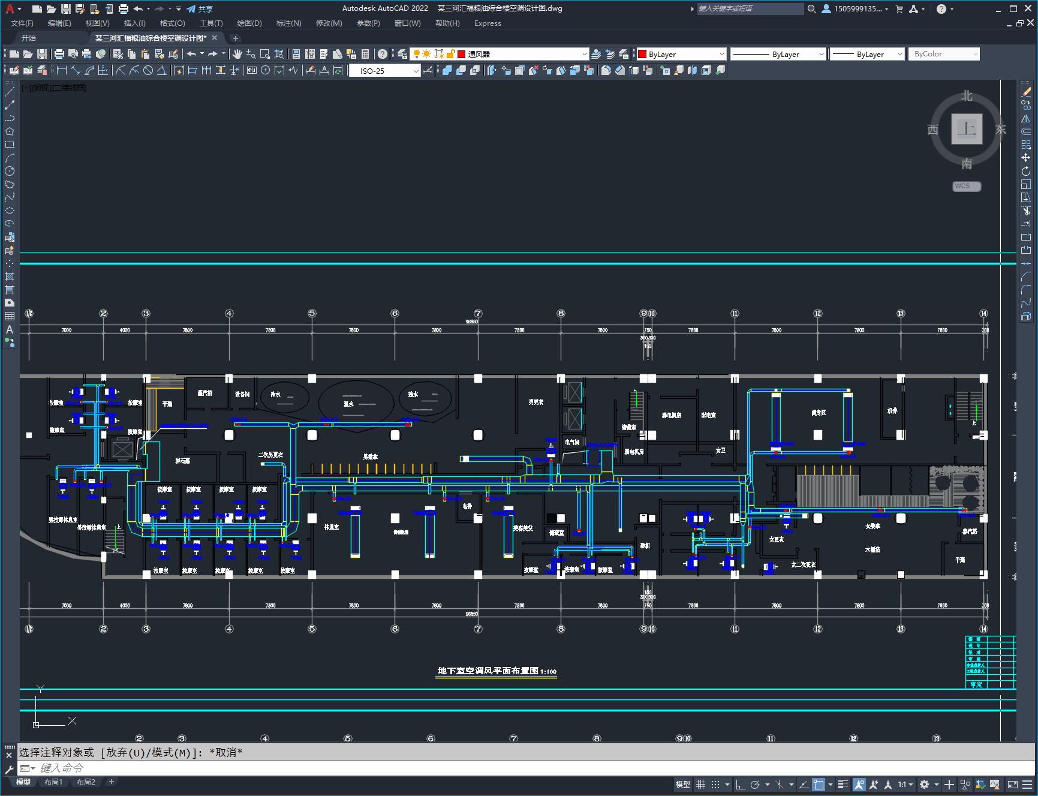Screen dimensions: 1038x796
Task: Click the Undo arrow icon
Action: point(191,54)
